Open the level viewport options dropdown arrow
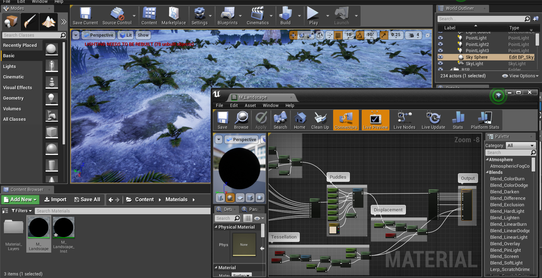Image resolution: width=542 pixels, height=278 pixels. 76,35
